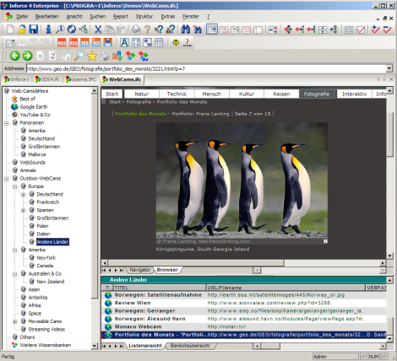
Task: Click the yellow question mark help icon
Action: 147,29
